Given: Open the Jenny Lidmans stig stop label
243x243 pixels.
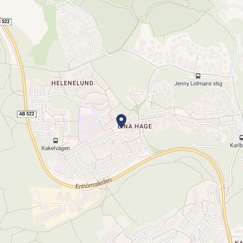Looking at the screenshot, I should (x=198, y=84).
